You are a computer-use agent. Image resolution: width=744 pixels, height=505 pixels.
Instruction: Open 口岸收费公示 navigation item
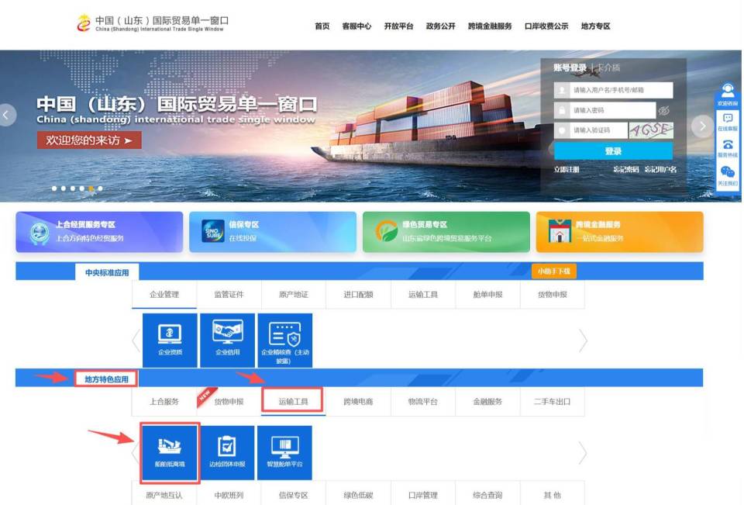[546, 26]
